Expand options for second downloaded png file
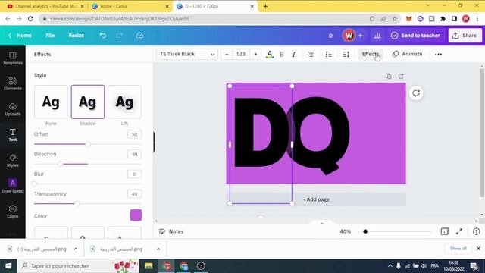The width and height of the screenshot is (485, 273). (x=158, y=249)
